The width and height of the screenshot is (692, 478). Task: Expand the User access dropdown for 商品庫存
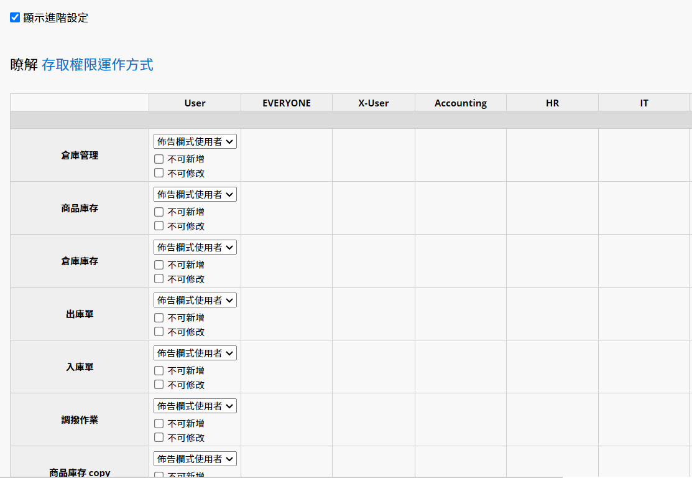[195, 194]
